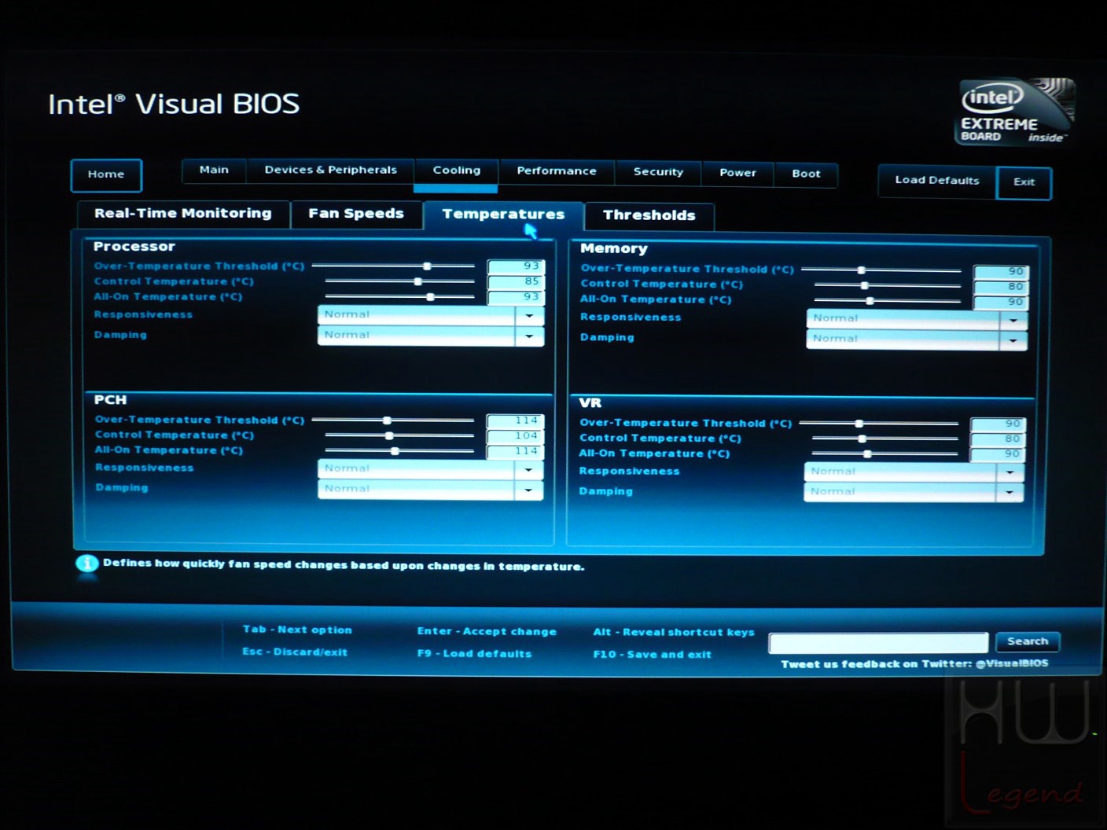Click Memory Control Temperature value 80
The width and height of the screenshot is (1107, 830).
(x=1000, y=287)
